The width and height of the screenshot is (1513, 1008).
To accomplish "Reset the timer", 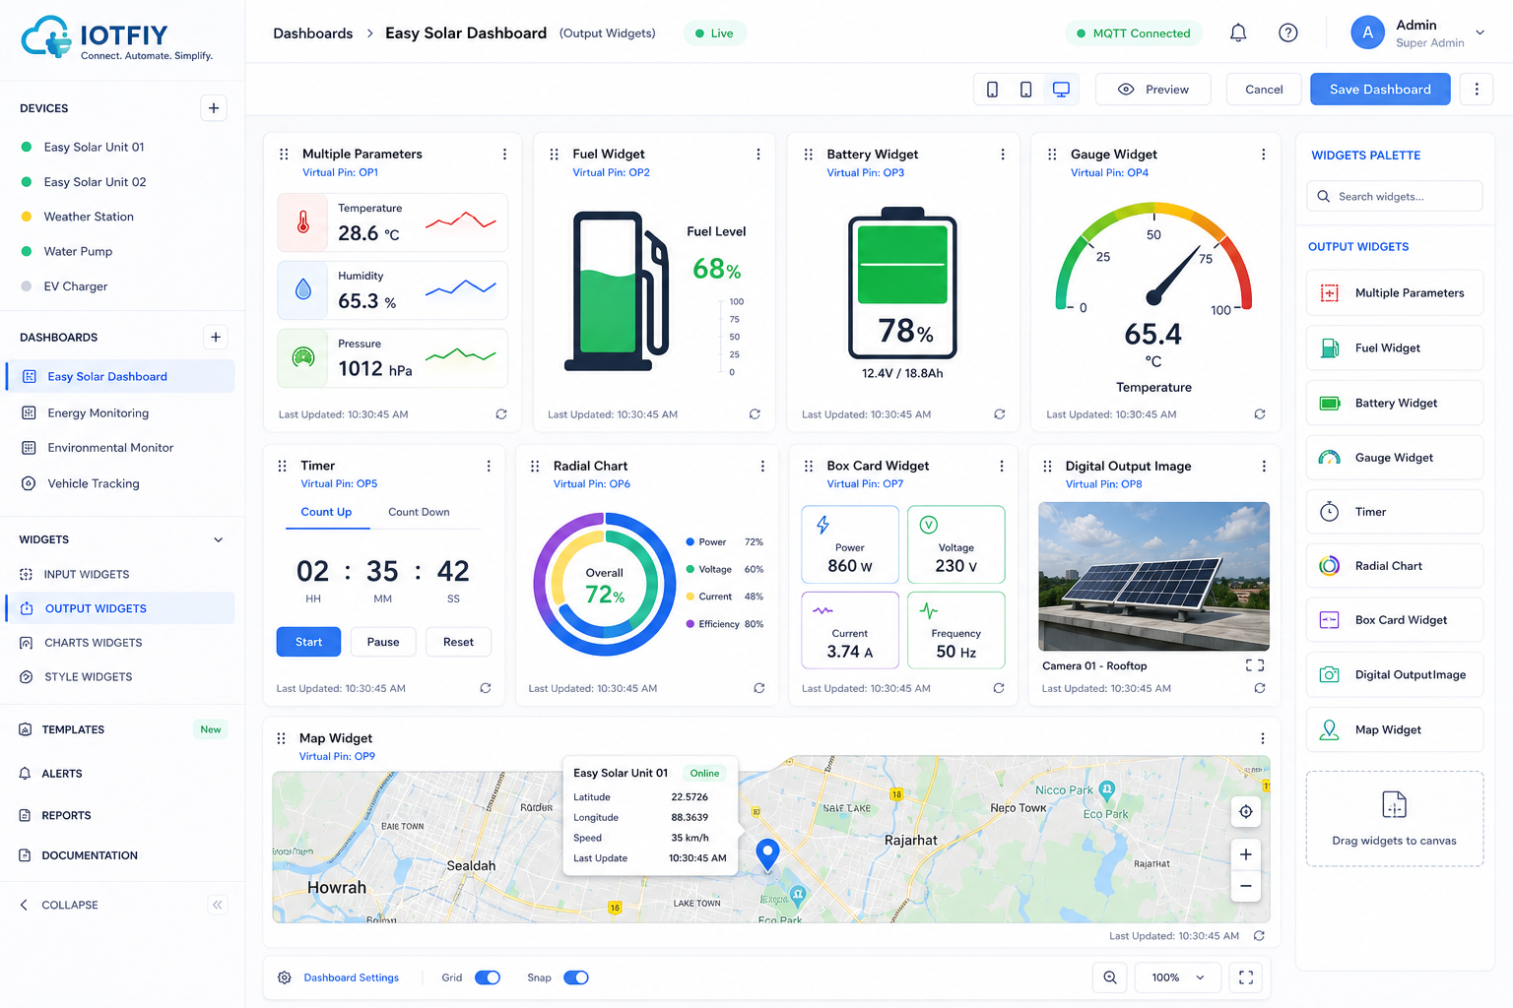I will (x=458, y=642).
